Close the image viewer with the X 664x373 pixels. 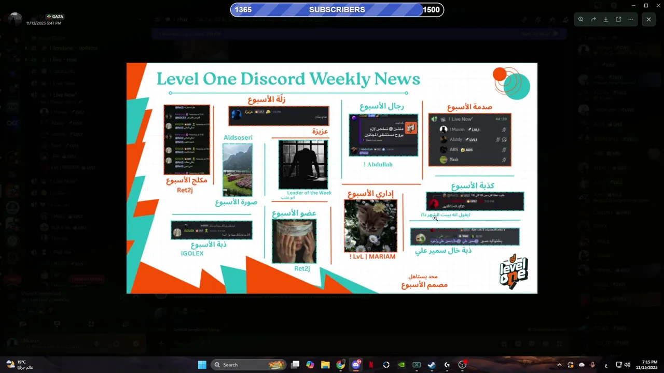pyautogui.click(x=648, y=19)
